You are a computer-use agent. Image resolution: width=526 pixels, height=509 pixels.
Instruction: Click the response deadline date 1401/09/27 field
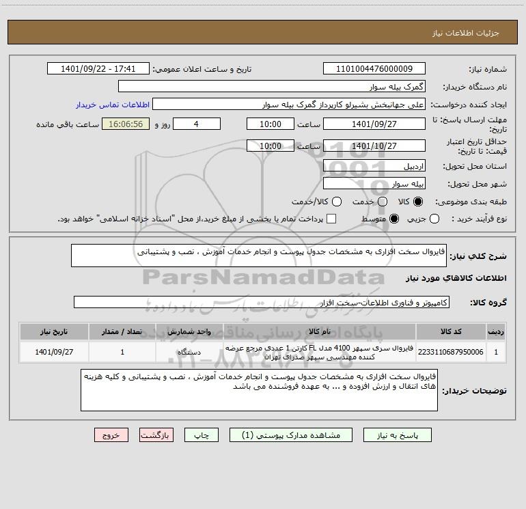coord(374,124)
